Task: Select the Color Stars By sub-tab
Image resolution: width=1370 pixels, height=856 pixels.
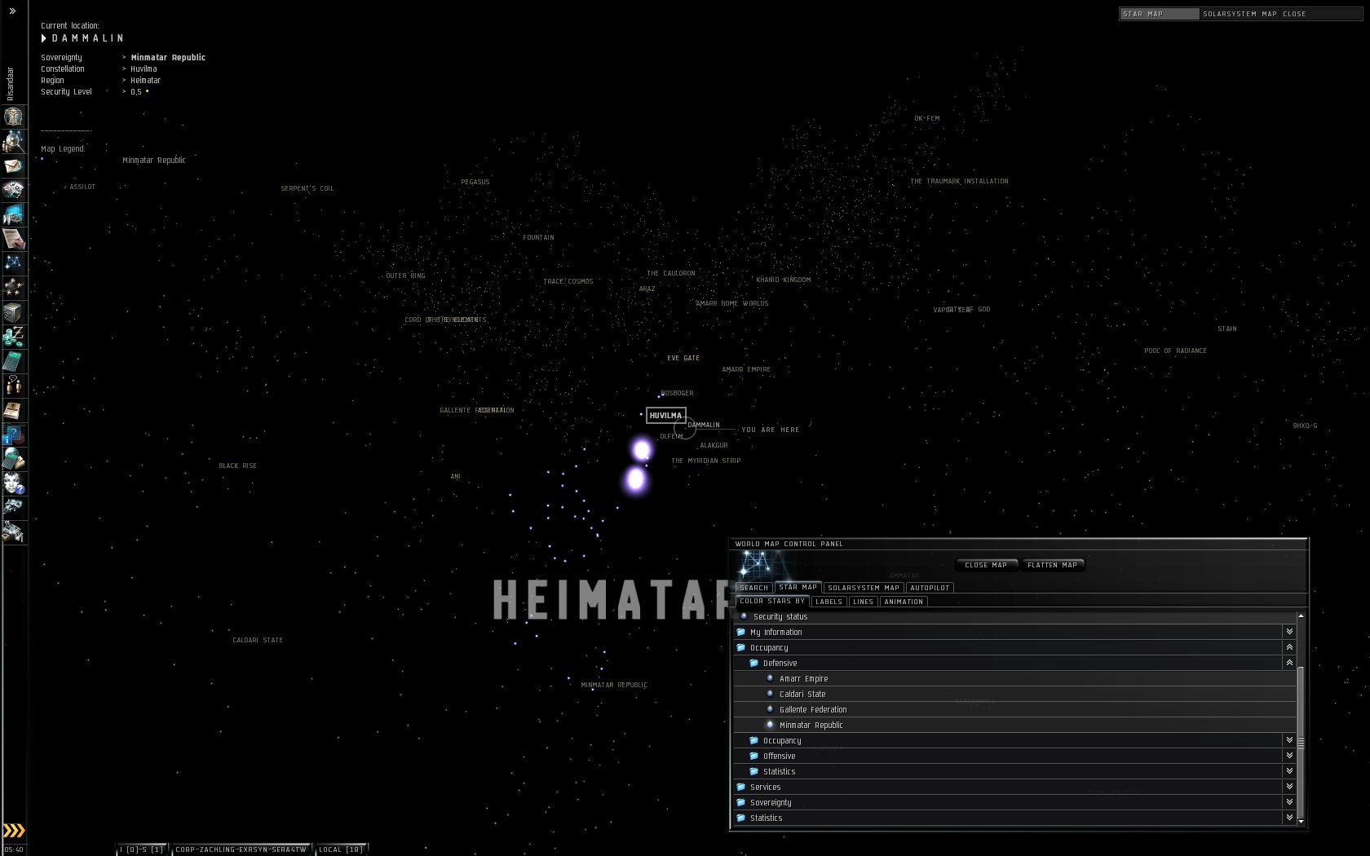Action: click(x=772, y=601)
